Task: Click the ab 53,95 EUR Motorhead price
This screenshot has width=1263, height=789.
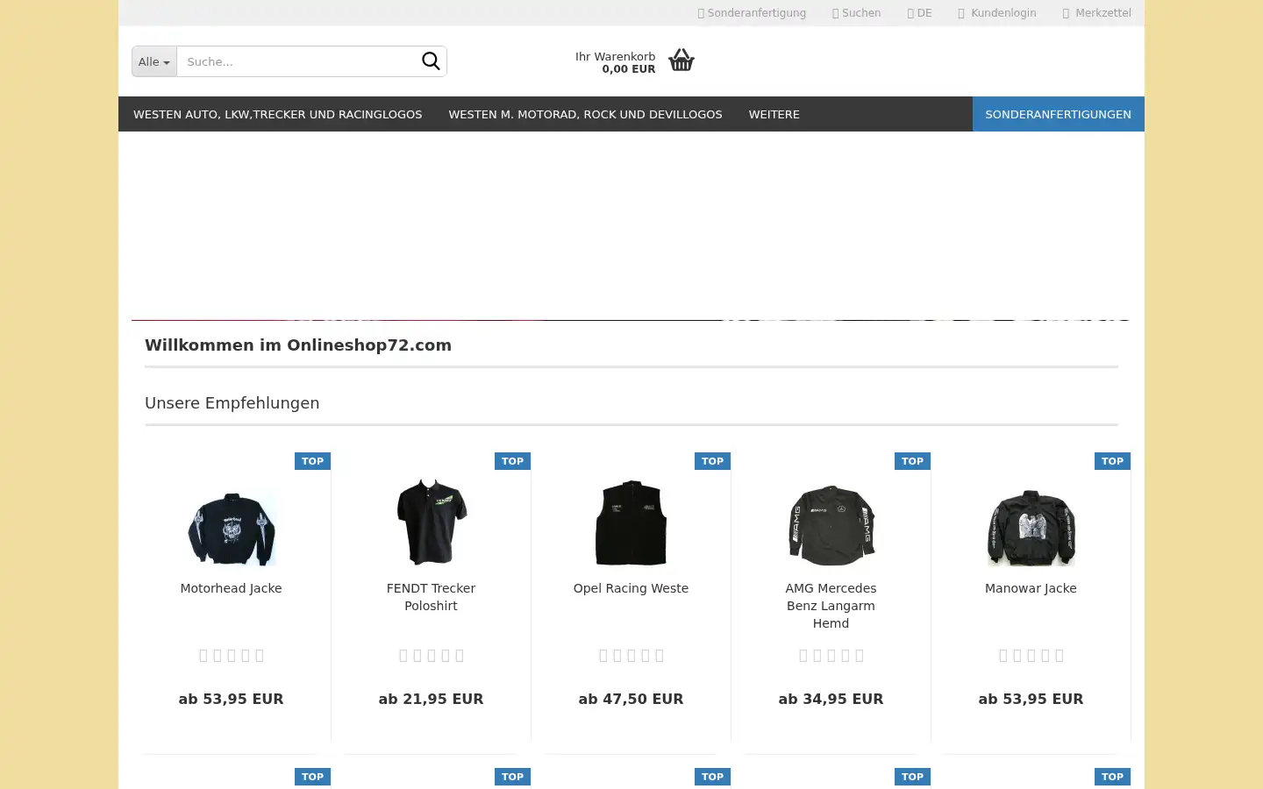Action: tap(231, 699)
